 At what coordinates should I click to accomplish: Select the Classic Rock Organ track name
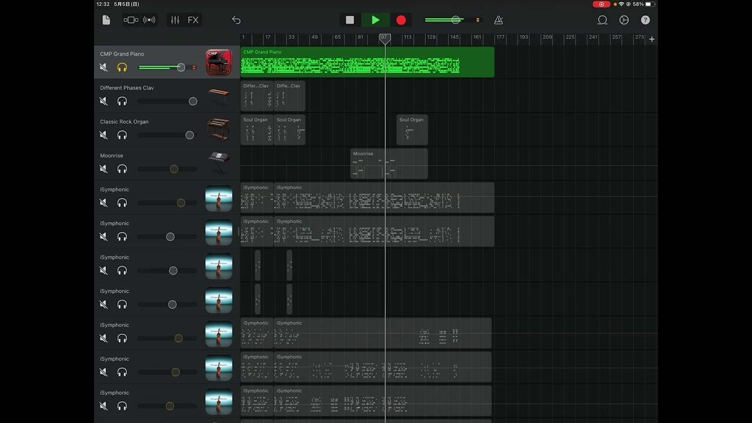click(x=124, y=122)
